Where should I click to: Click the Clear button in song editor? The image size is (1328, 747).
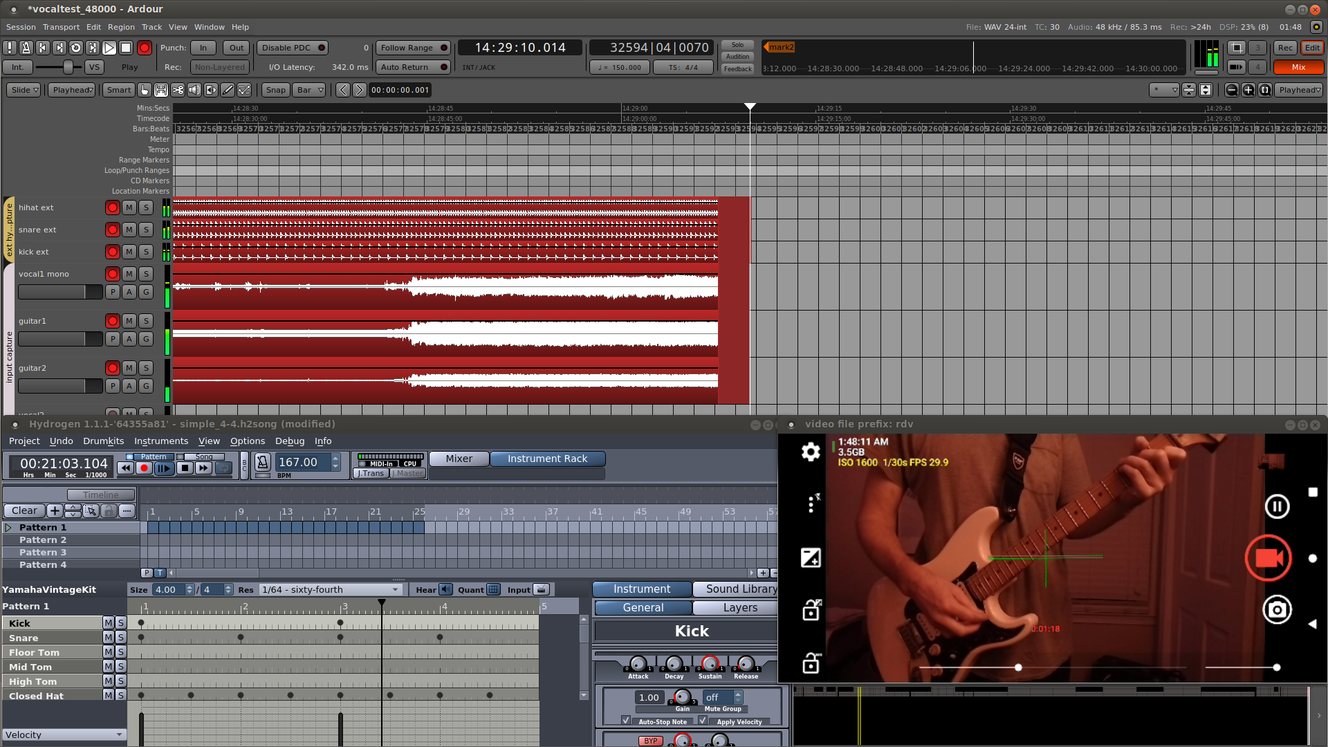click(24, 510)
